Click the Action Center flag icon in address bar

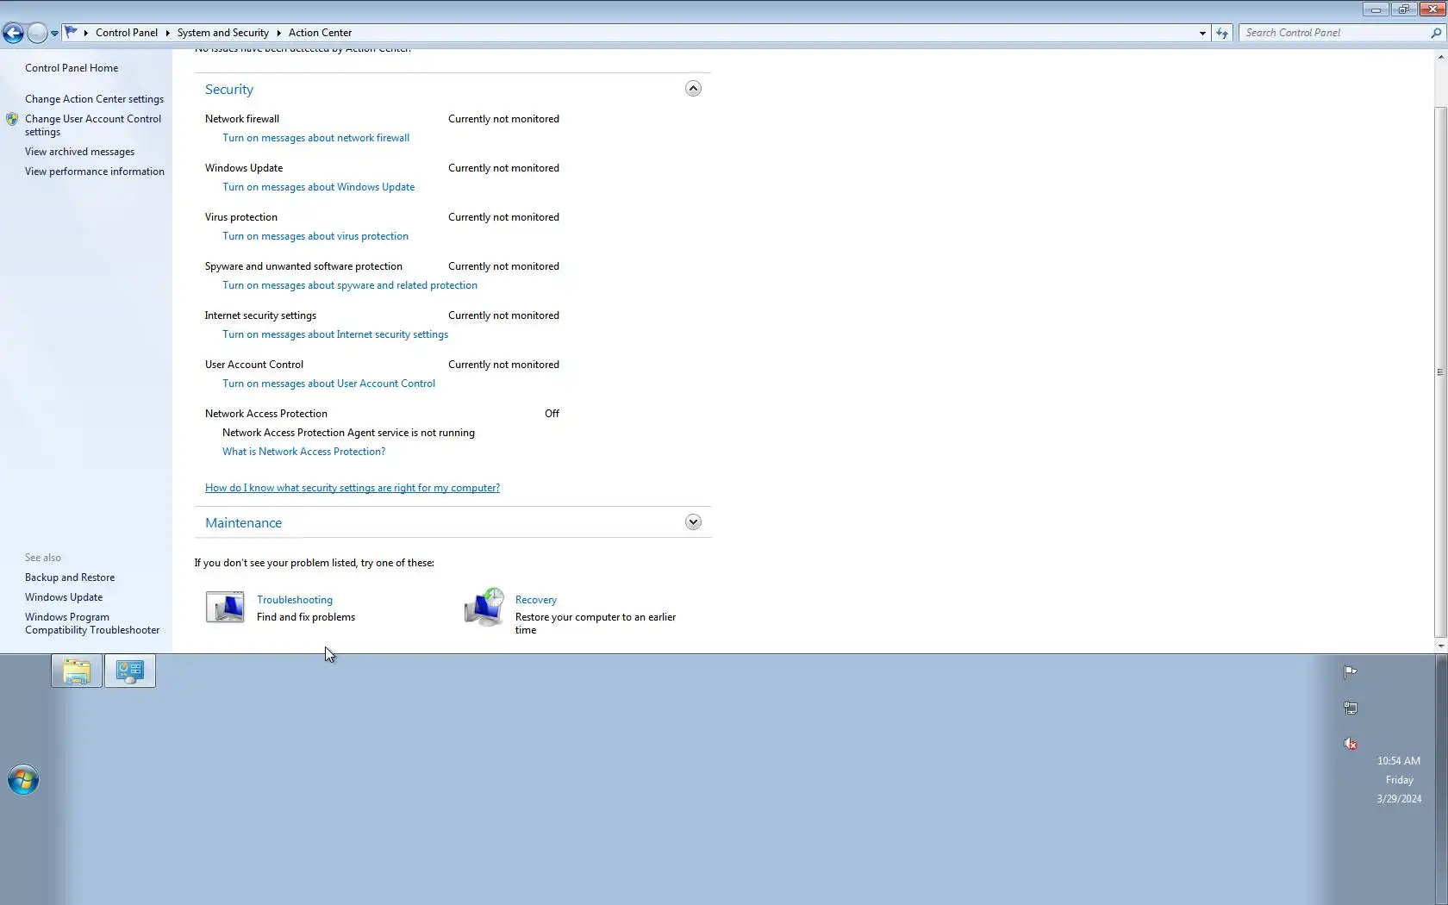coord(72,32)
